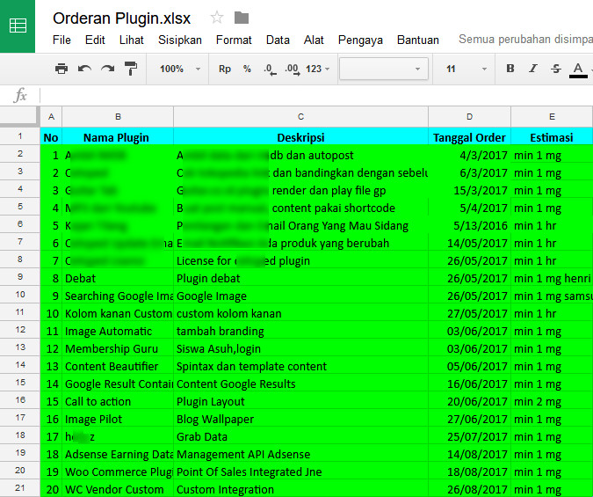593x497 pixels.
Task: Open the Format menu
Action: [234, 40]
